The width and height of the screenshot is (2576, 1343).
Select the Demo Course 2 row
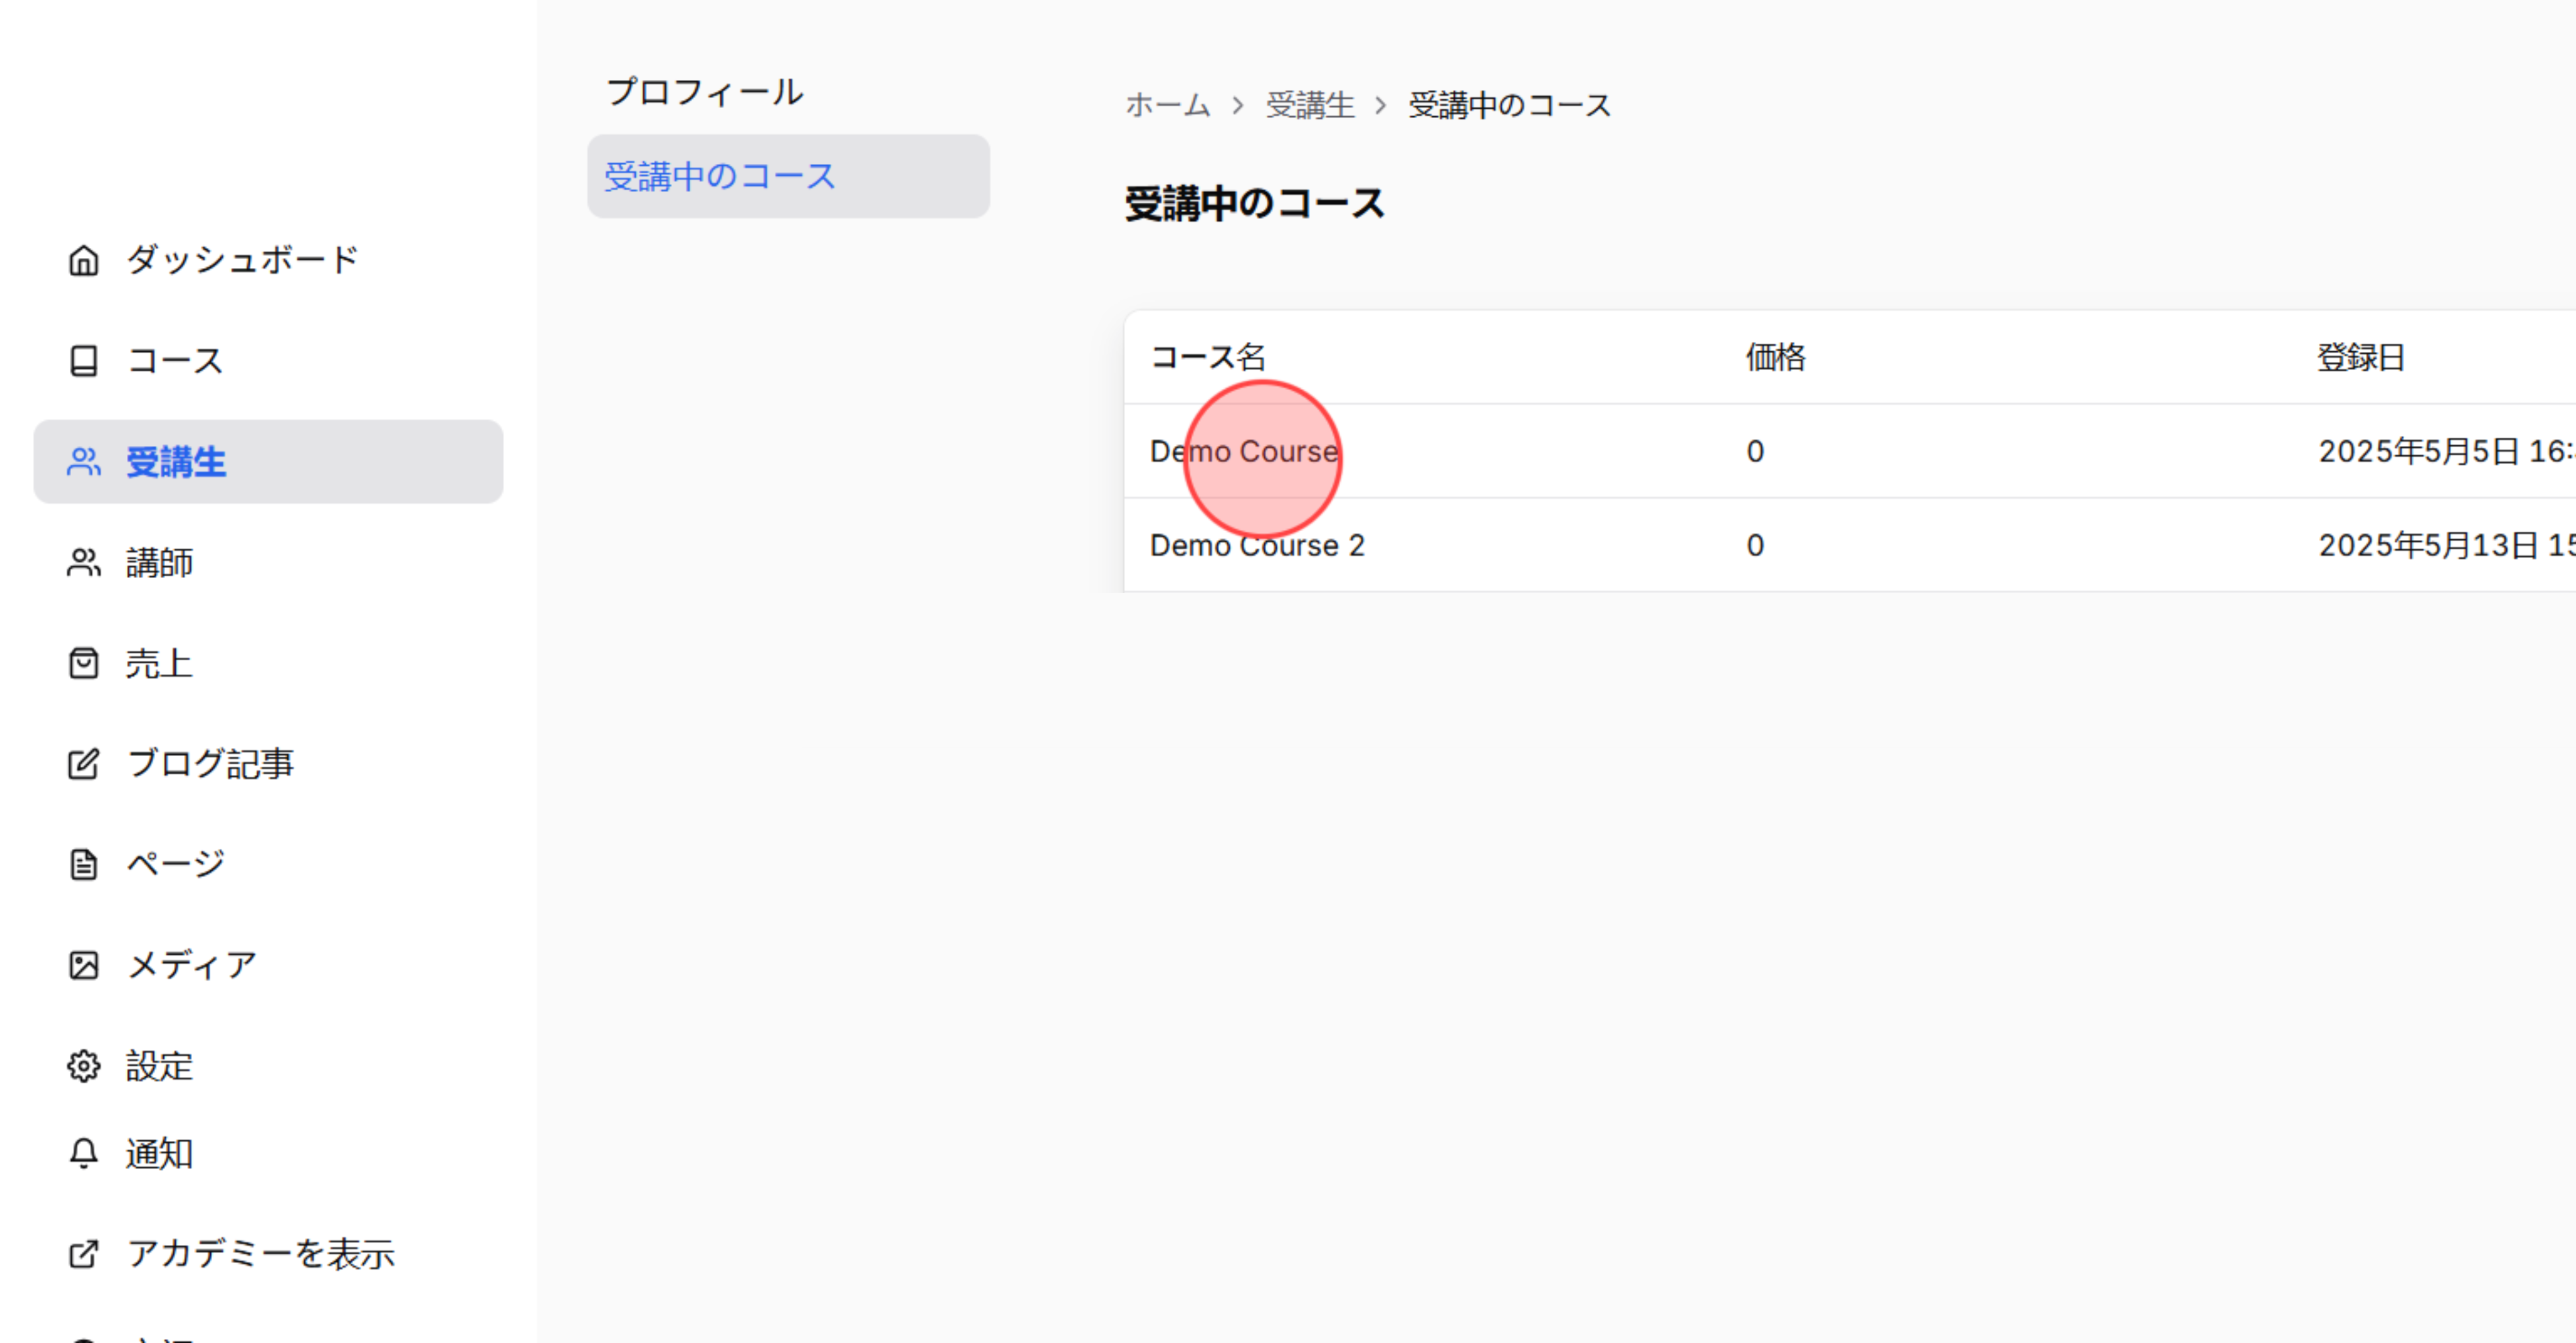pyautogui.click(x=1256, y=545)
